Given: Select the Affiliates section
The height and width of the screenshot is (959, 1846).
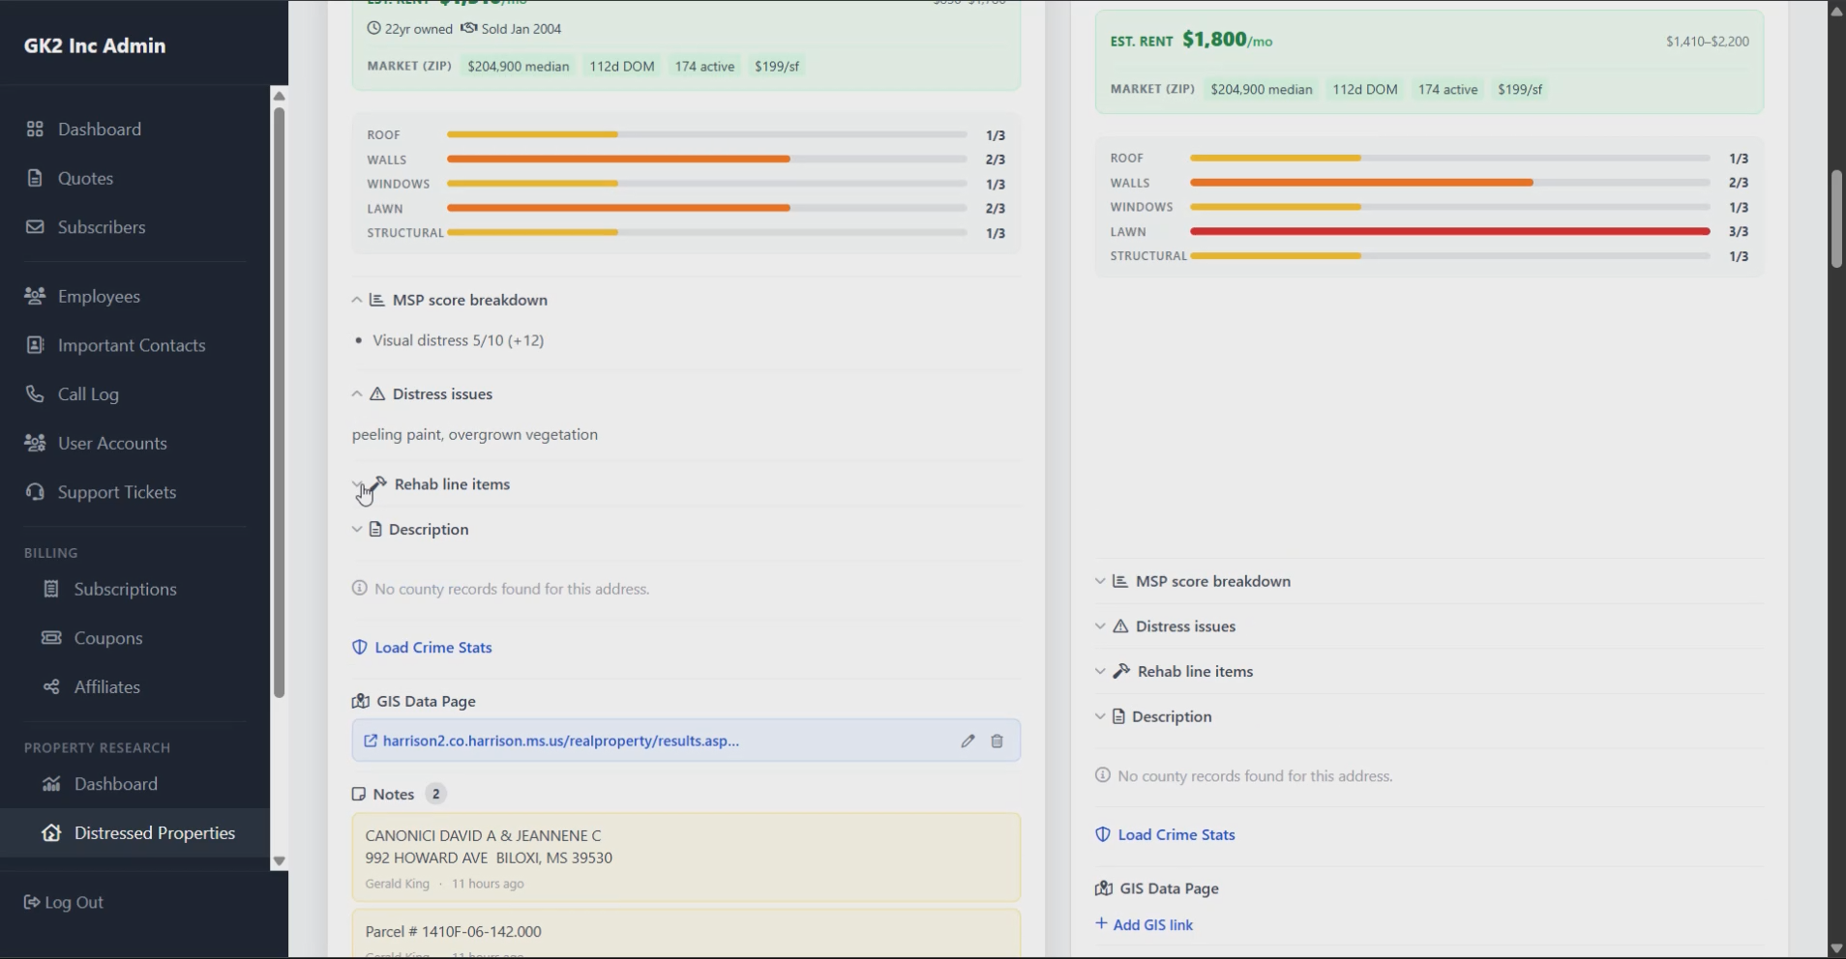Looking at the screenshot, I should [x=106, y=686].
